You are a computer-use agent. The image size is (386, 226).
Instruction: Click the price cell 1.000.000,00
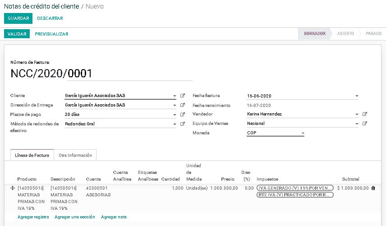pyautogui.click(x=224, y=188)
